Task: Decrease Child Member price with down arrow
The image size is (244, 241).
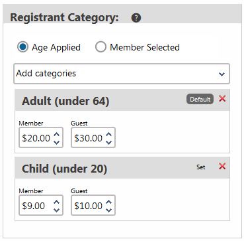Action: [x=57, y=210]
